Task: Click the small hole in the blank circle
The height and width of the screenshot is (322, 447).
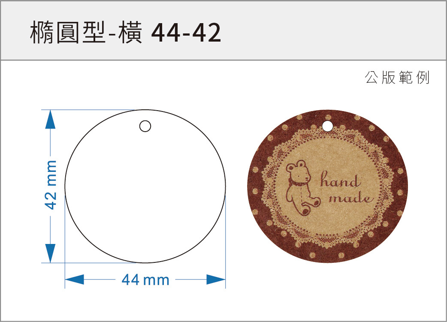Action: coord(145,126)
